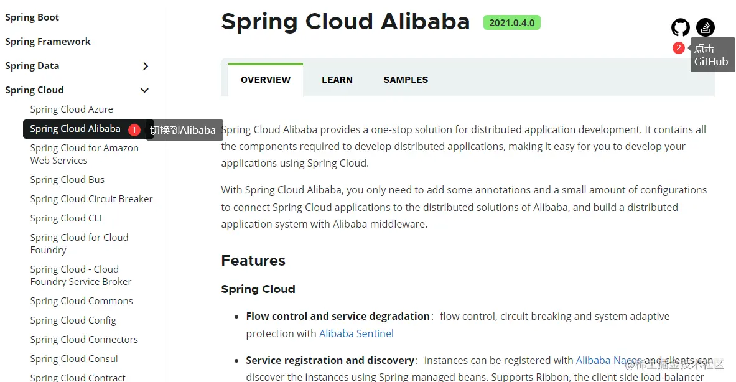Open the GitHub repository icon

(x=681, y=27)
